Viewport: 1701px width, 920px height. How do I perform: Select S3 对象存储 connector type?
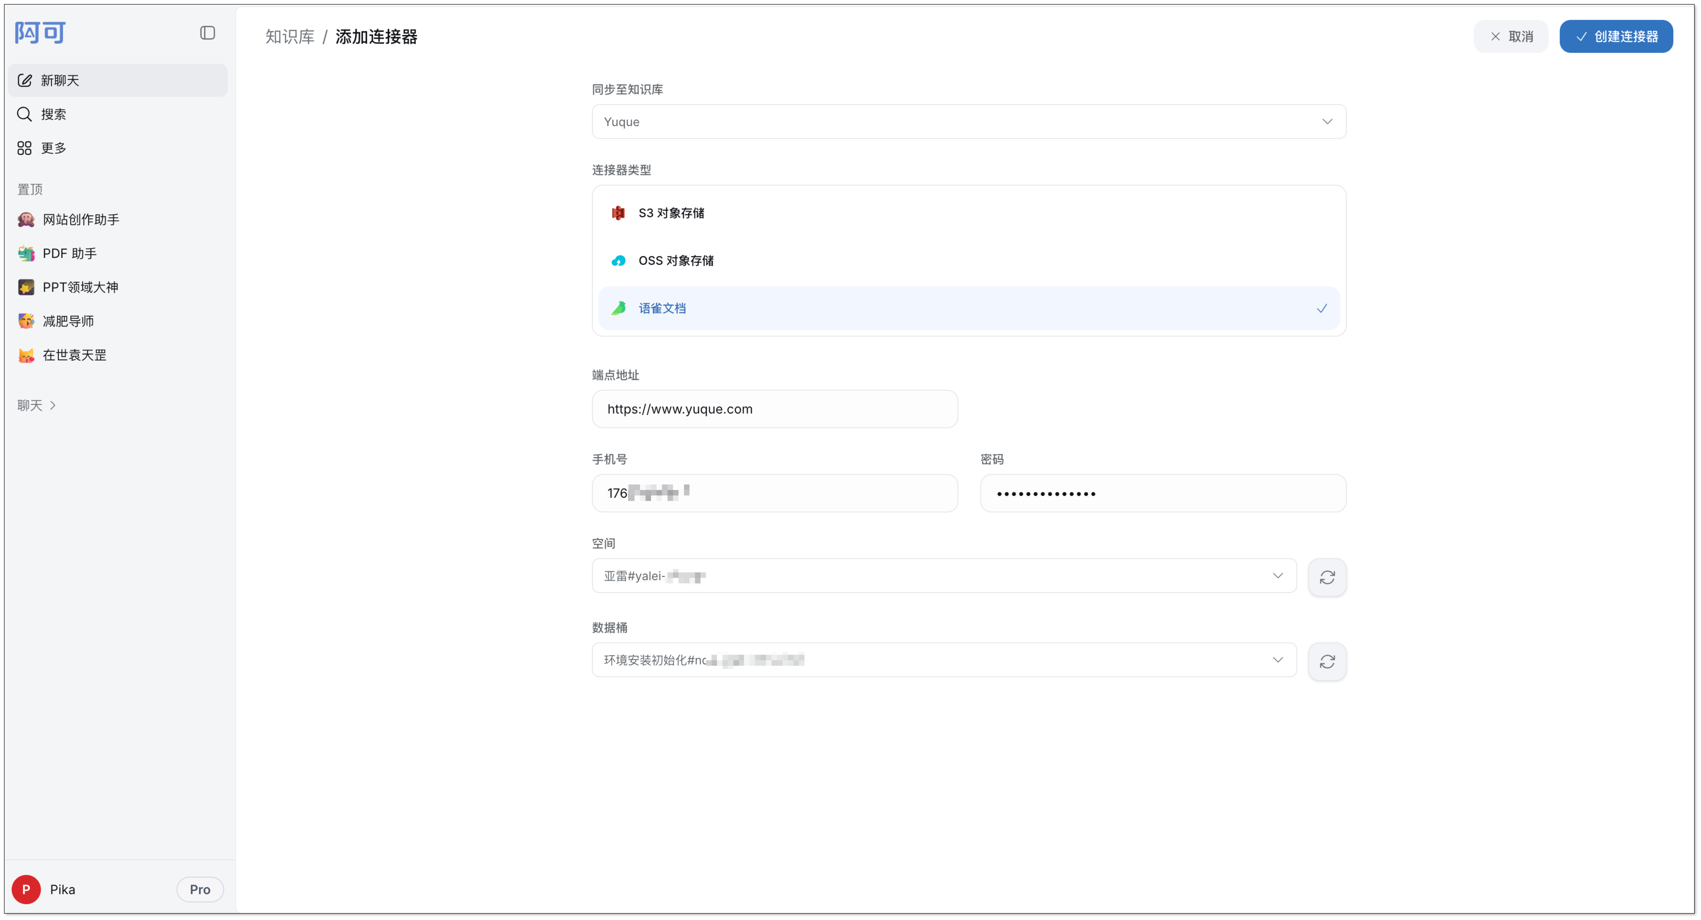click(969, 213)
